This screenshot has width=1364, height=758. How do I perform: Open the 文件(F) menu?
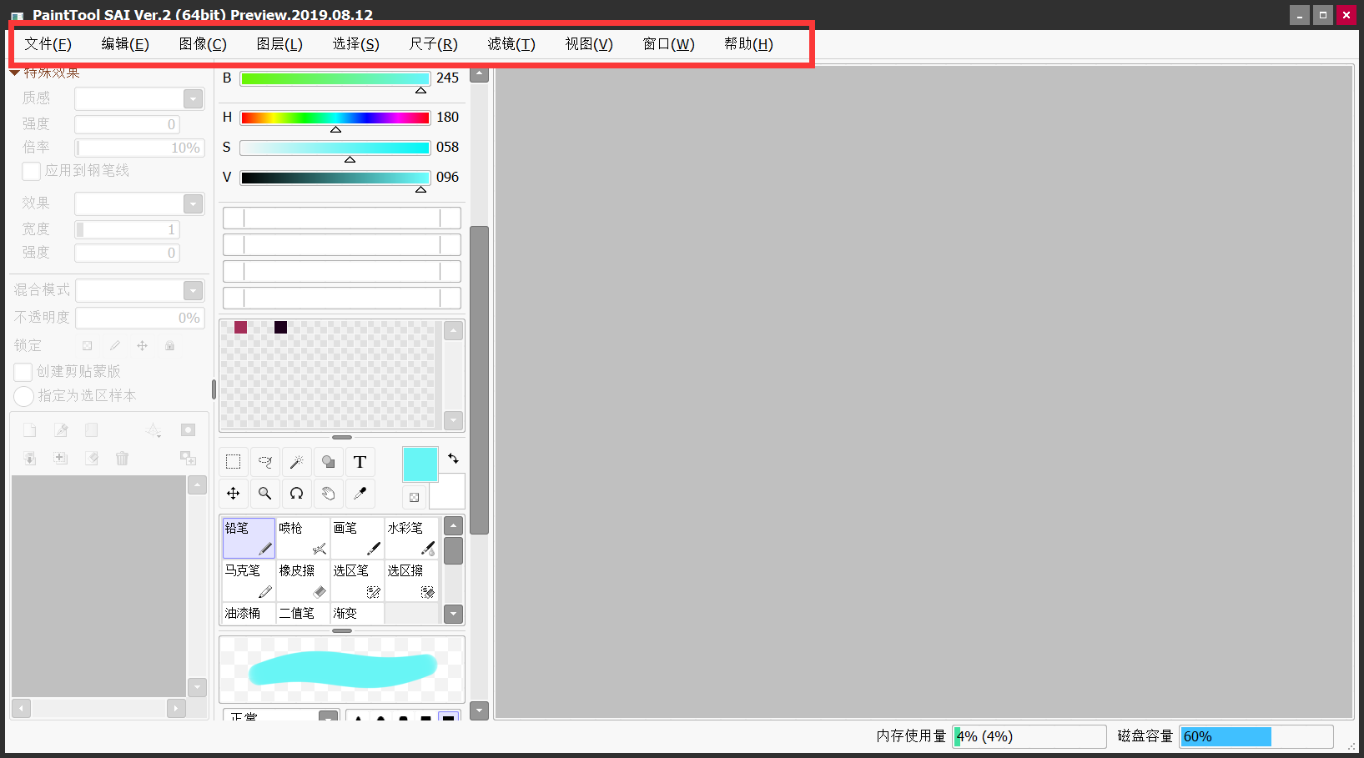[x=48, y=44]
